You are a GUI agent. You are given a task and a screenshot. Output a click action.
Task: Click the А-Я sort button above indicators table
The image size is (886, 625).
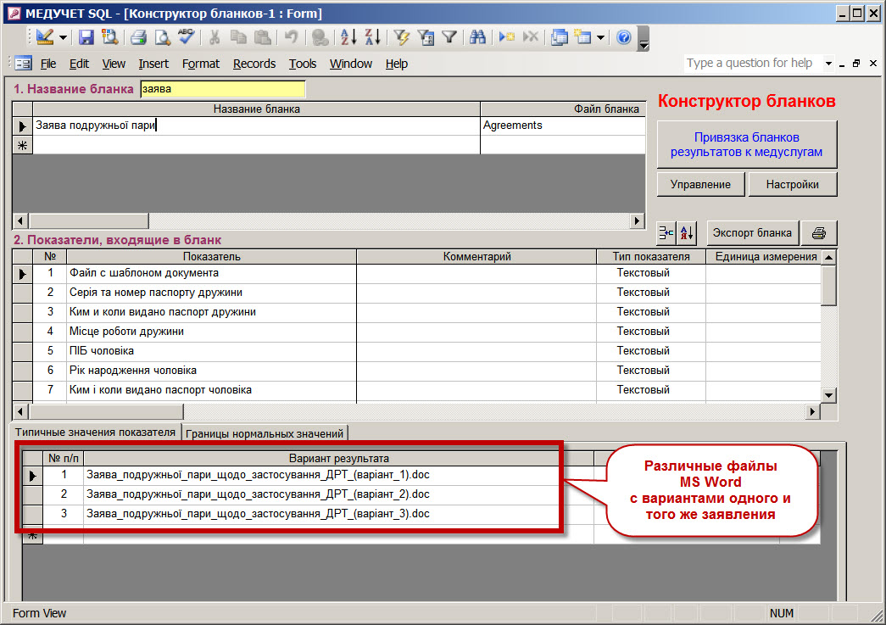tap(687, 233)
